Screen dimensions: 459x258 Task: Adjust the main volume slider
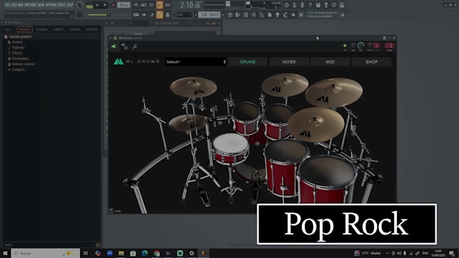coord(99,15)
